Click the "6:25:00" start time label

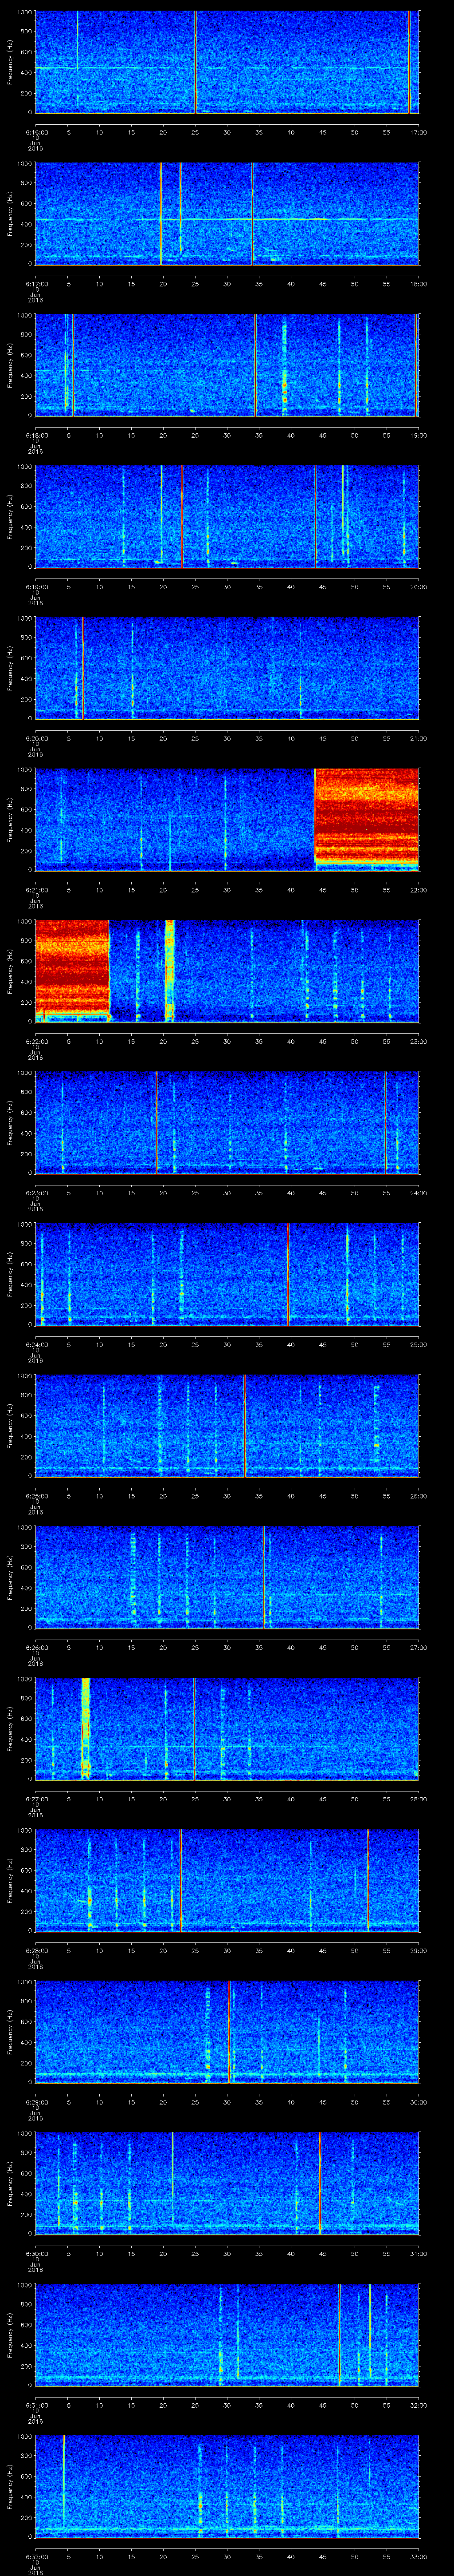click(x=36, y=1496)
